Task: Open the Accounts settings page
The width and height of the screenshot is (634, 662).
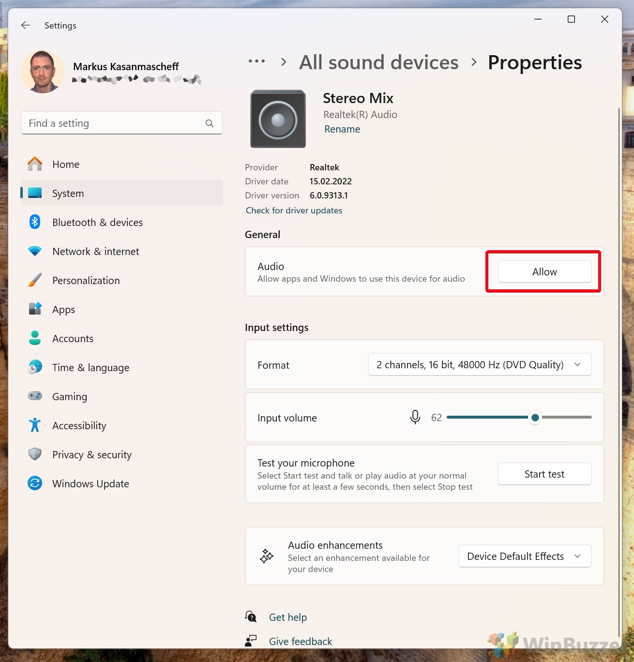Action: coord(121,338)
